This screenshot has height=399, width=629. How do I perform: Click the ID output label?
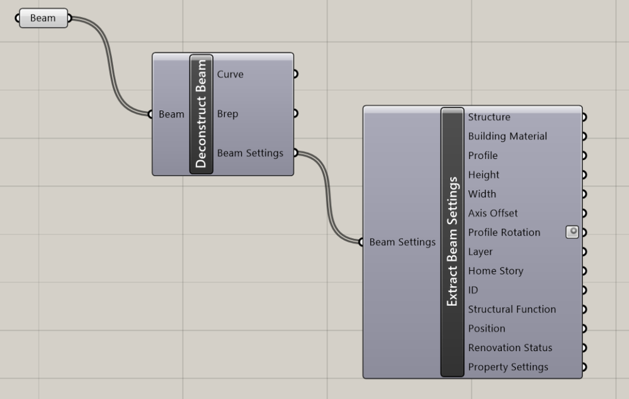pyautogui.click(x=473, y=290)
